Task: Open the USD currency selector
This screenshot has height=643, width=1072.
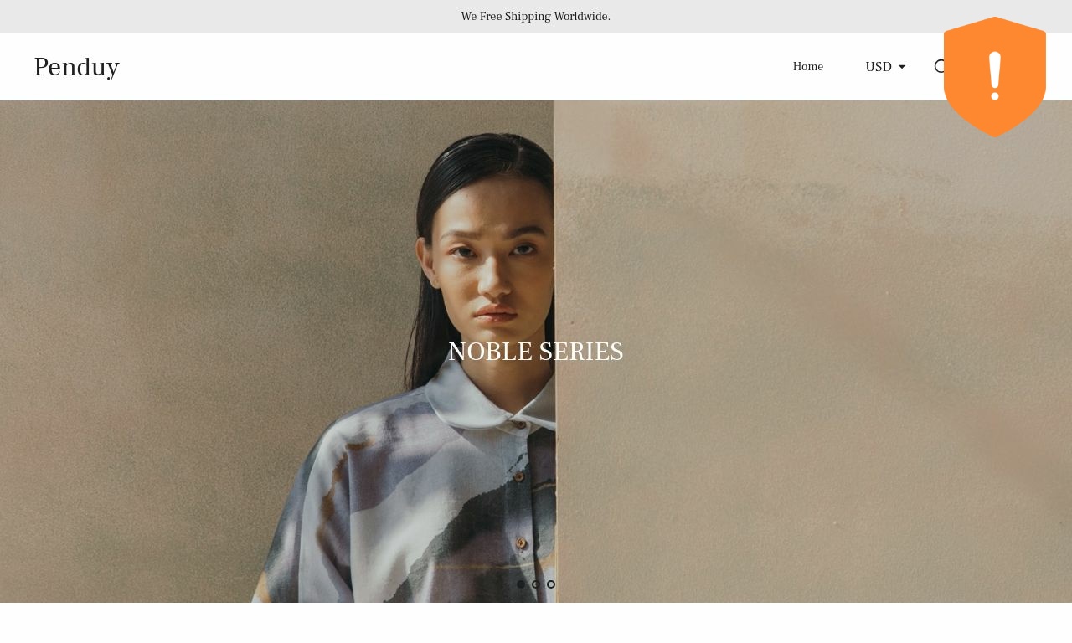Action: coord(885,67)
